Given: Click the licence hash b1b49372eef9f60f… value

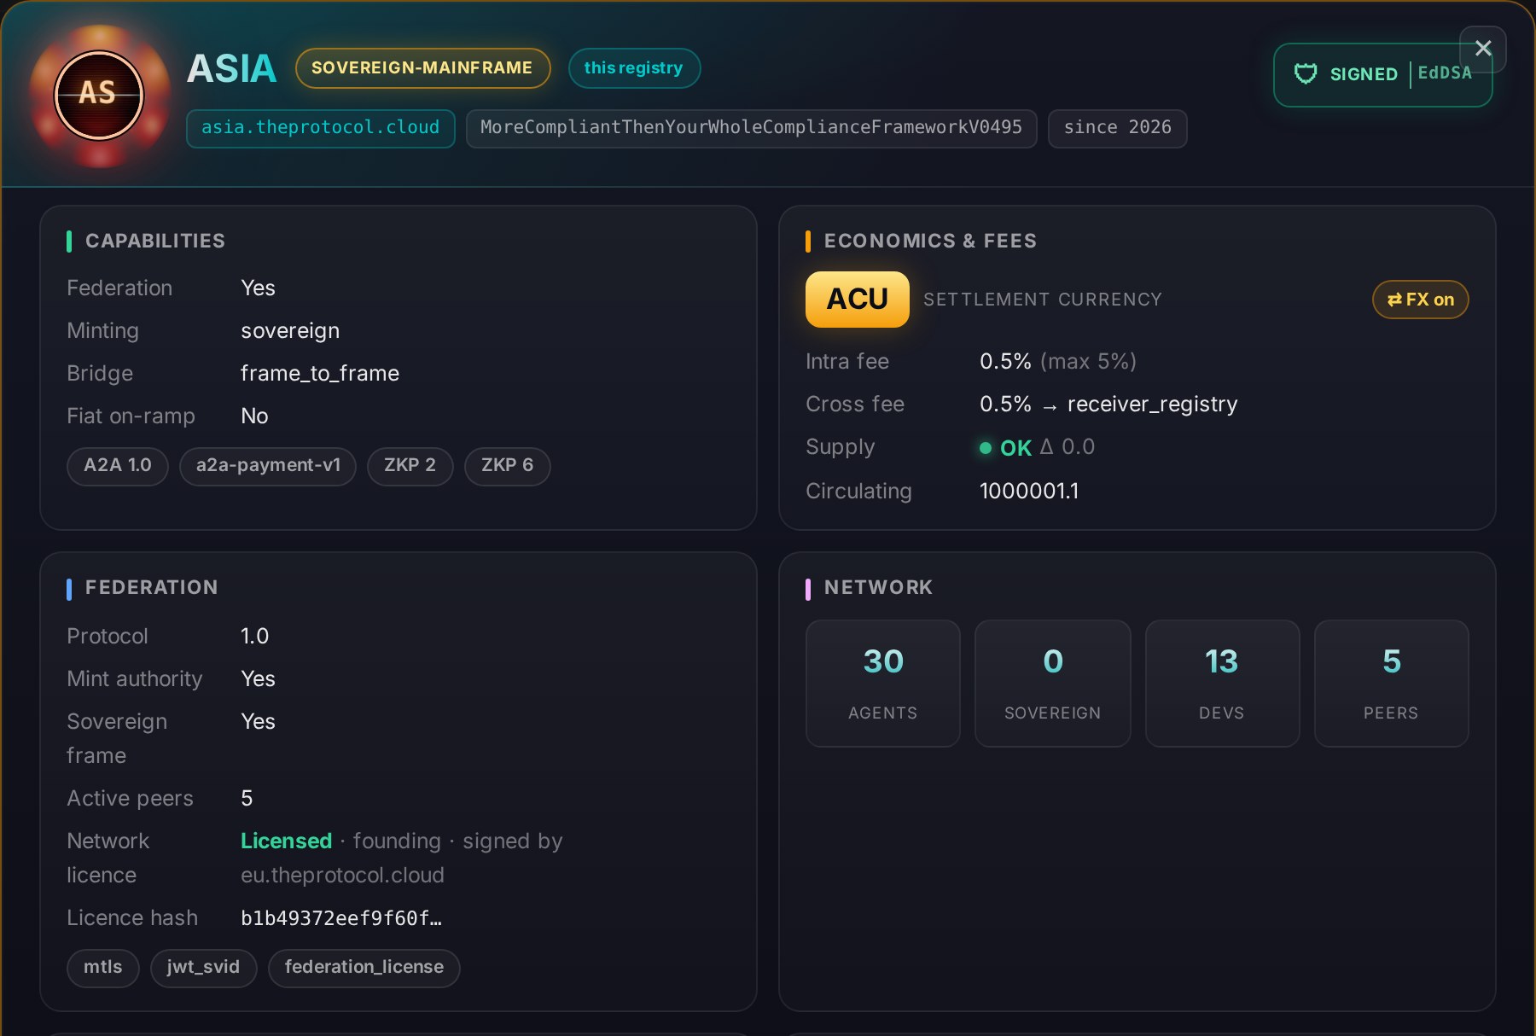Looking at the screenshot, I should click(341, 918).
